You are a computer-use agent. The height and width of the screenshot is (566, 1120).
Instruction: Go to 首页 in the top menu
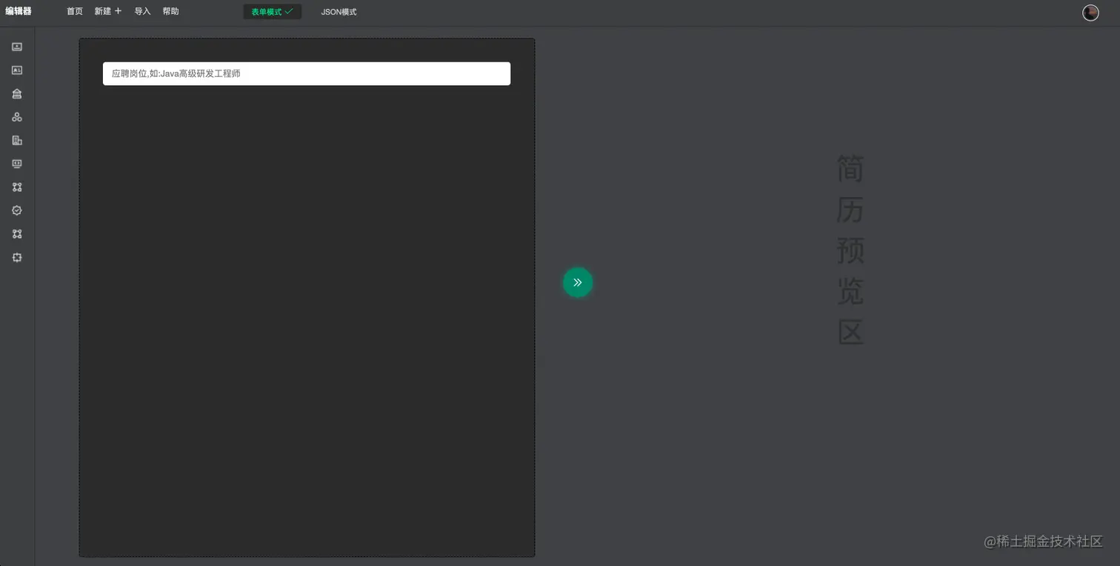click(75, 12)
